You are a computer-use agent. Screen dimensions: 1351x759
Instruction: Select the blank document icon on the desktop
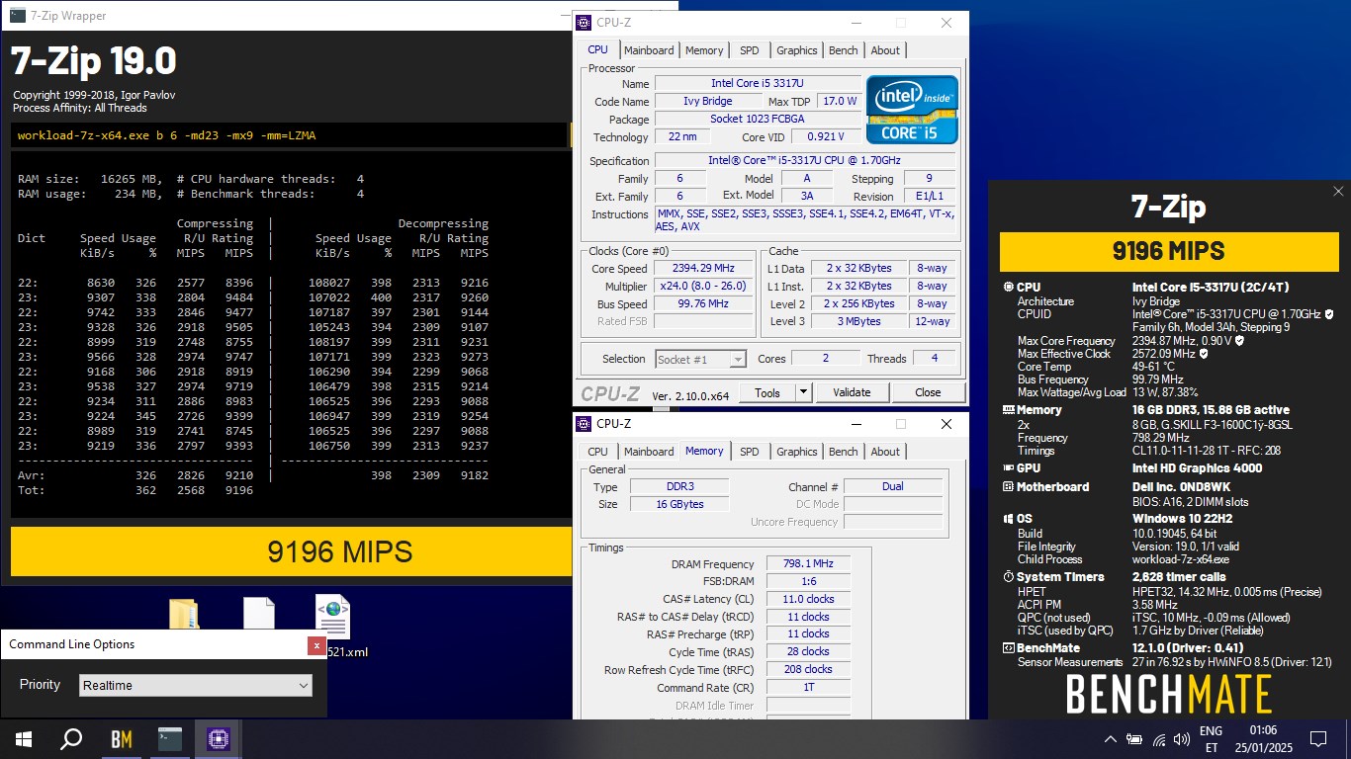coord(258,615)
